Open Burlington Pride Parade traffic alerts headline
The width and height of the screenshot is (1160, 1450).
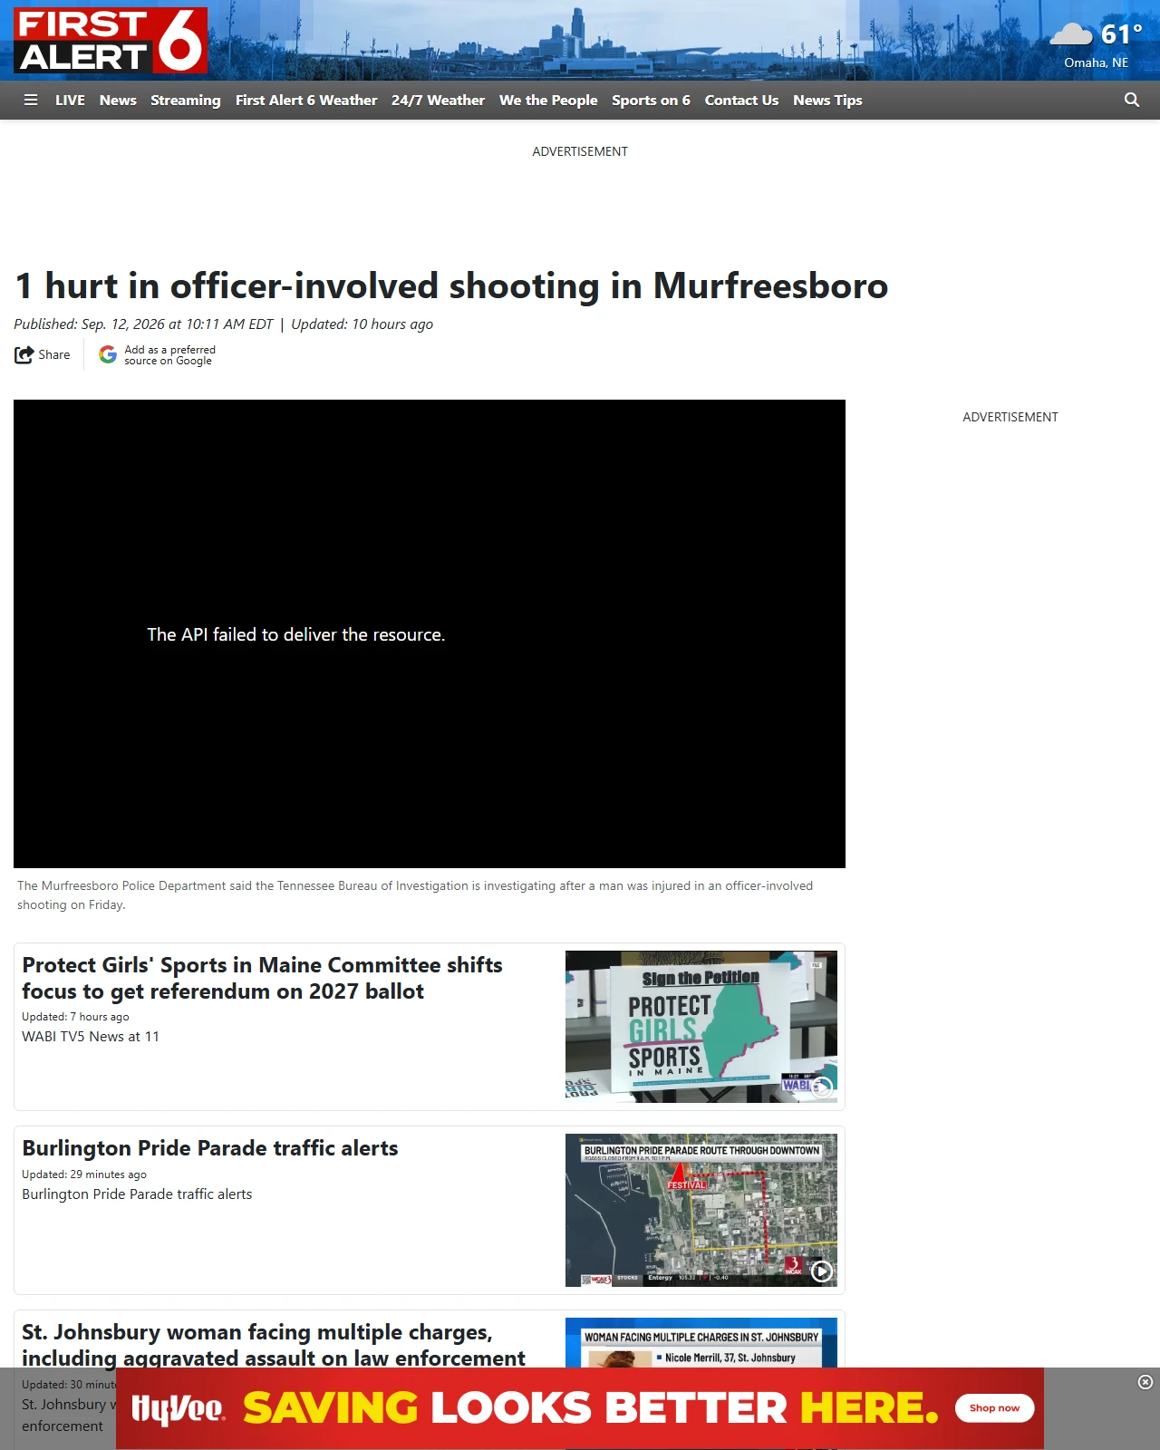pos(210,1148)
